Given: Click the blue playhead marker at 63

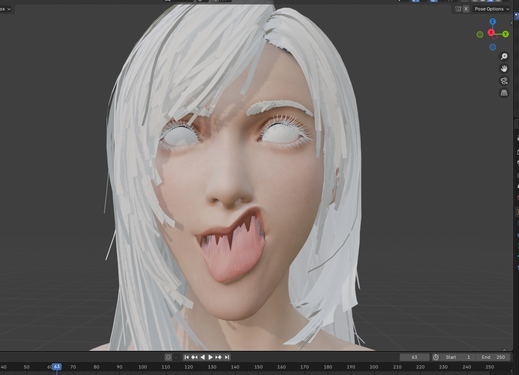Looking at the screenshot, I should point(57,367).
